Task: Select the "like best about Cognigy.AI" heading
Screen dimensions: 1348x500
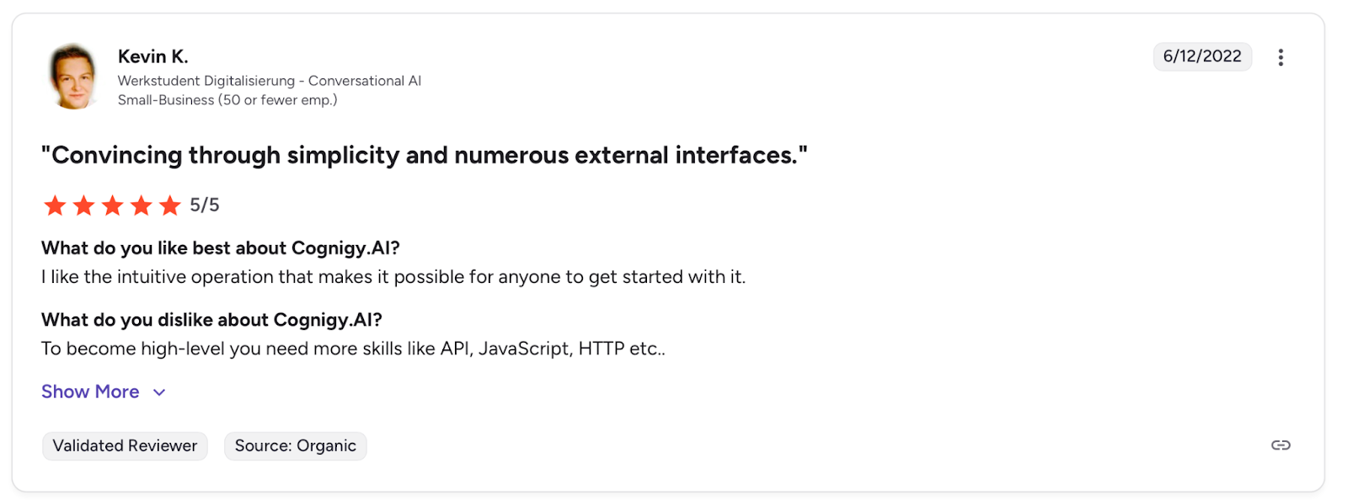Action: (x=220, y=248)
